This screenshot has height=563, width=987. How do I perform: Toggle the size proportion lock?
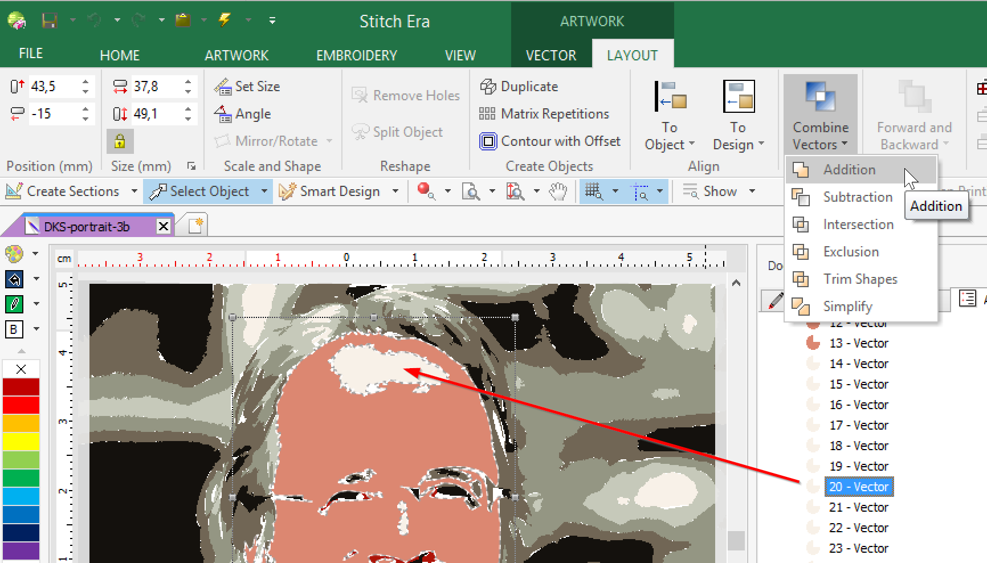[x=120, y=141]
